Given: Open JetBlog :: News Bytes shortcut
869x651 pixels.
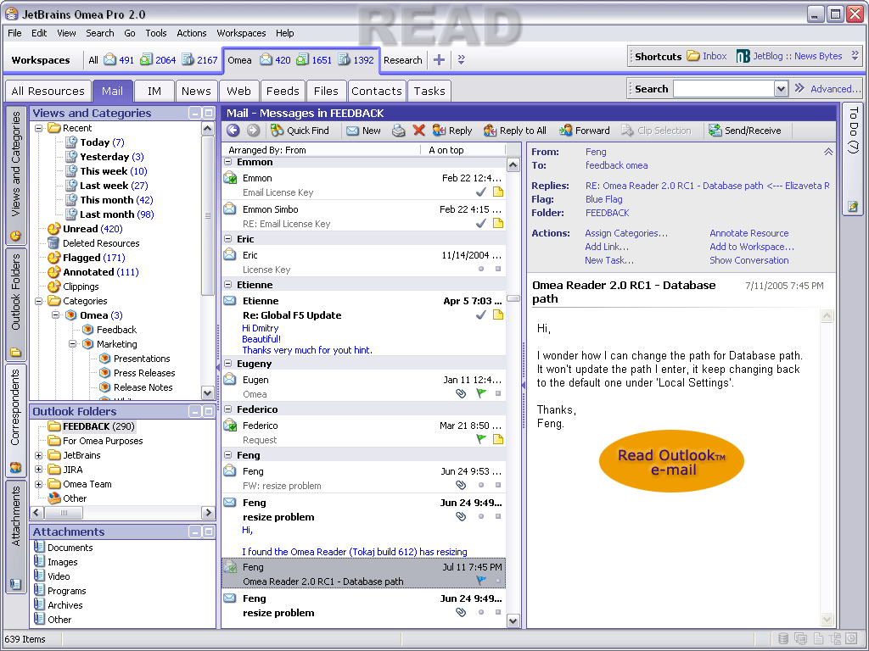Looking at the screenshot, I should point(789,56).
